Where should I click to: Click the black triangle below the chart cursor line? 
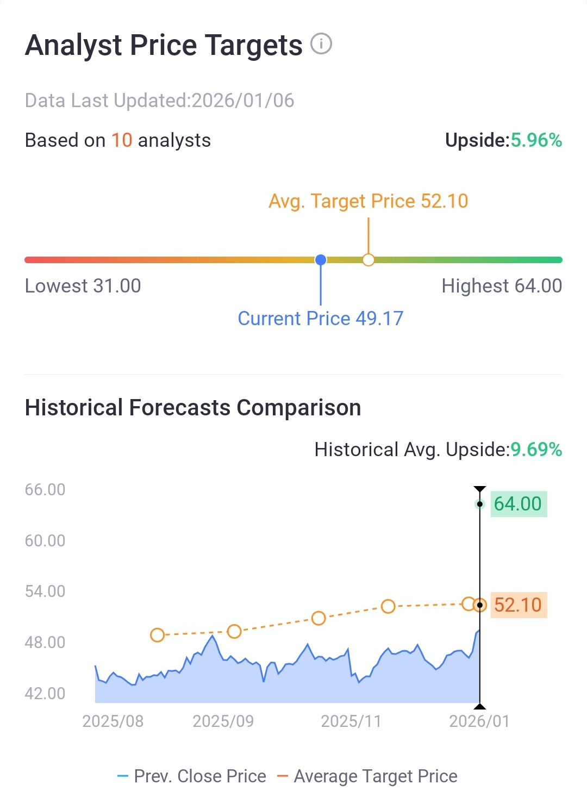click(x=479, y=706)
